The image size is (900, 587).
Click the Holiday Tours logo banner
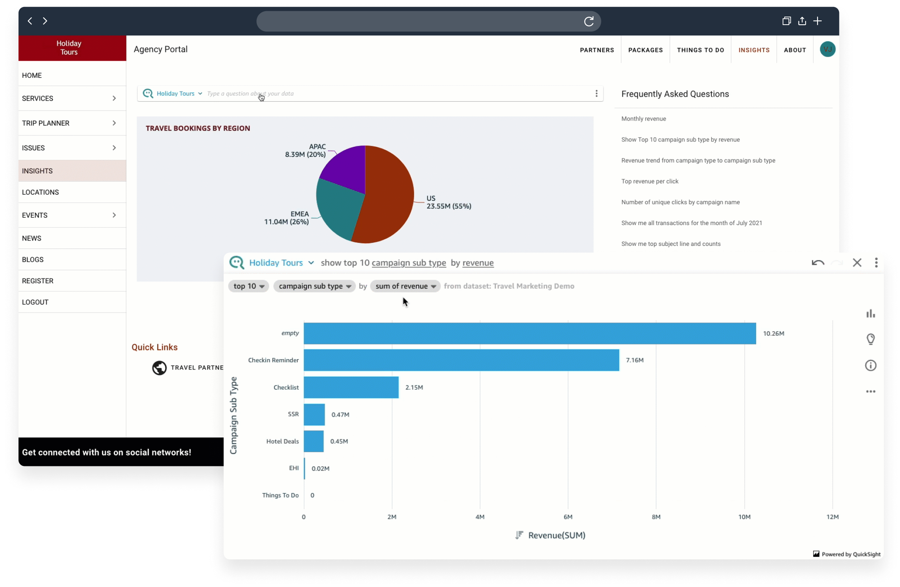point(72,48)
